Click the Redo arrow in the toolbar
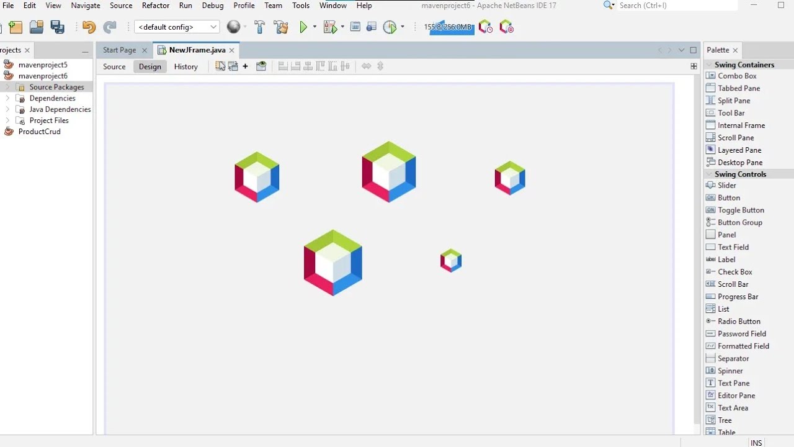 pyautogui.click(x=110, y=27)
